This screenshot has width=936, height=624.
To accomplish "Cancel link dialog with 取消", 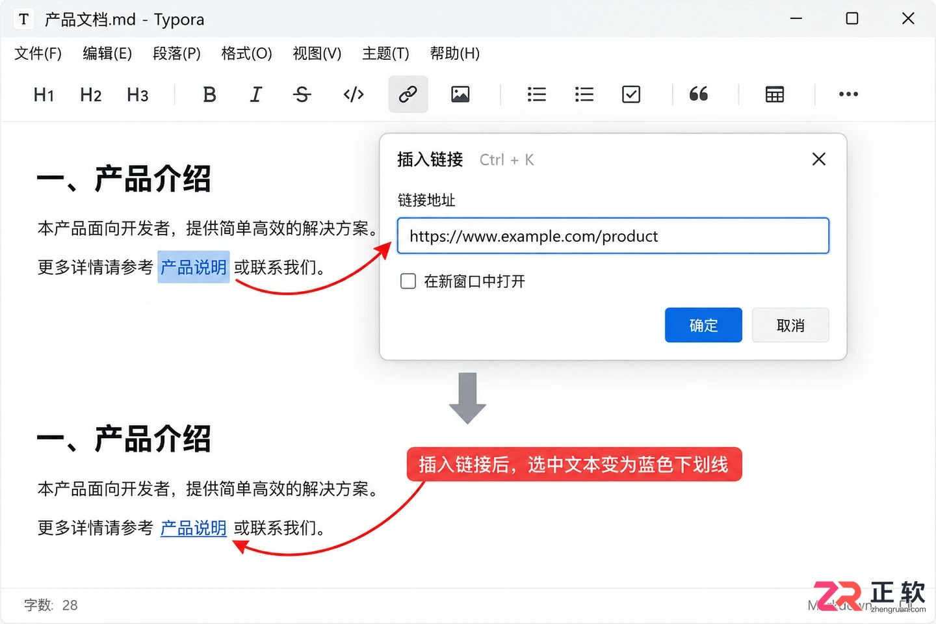I will [790, 325].
